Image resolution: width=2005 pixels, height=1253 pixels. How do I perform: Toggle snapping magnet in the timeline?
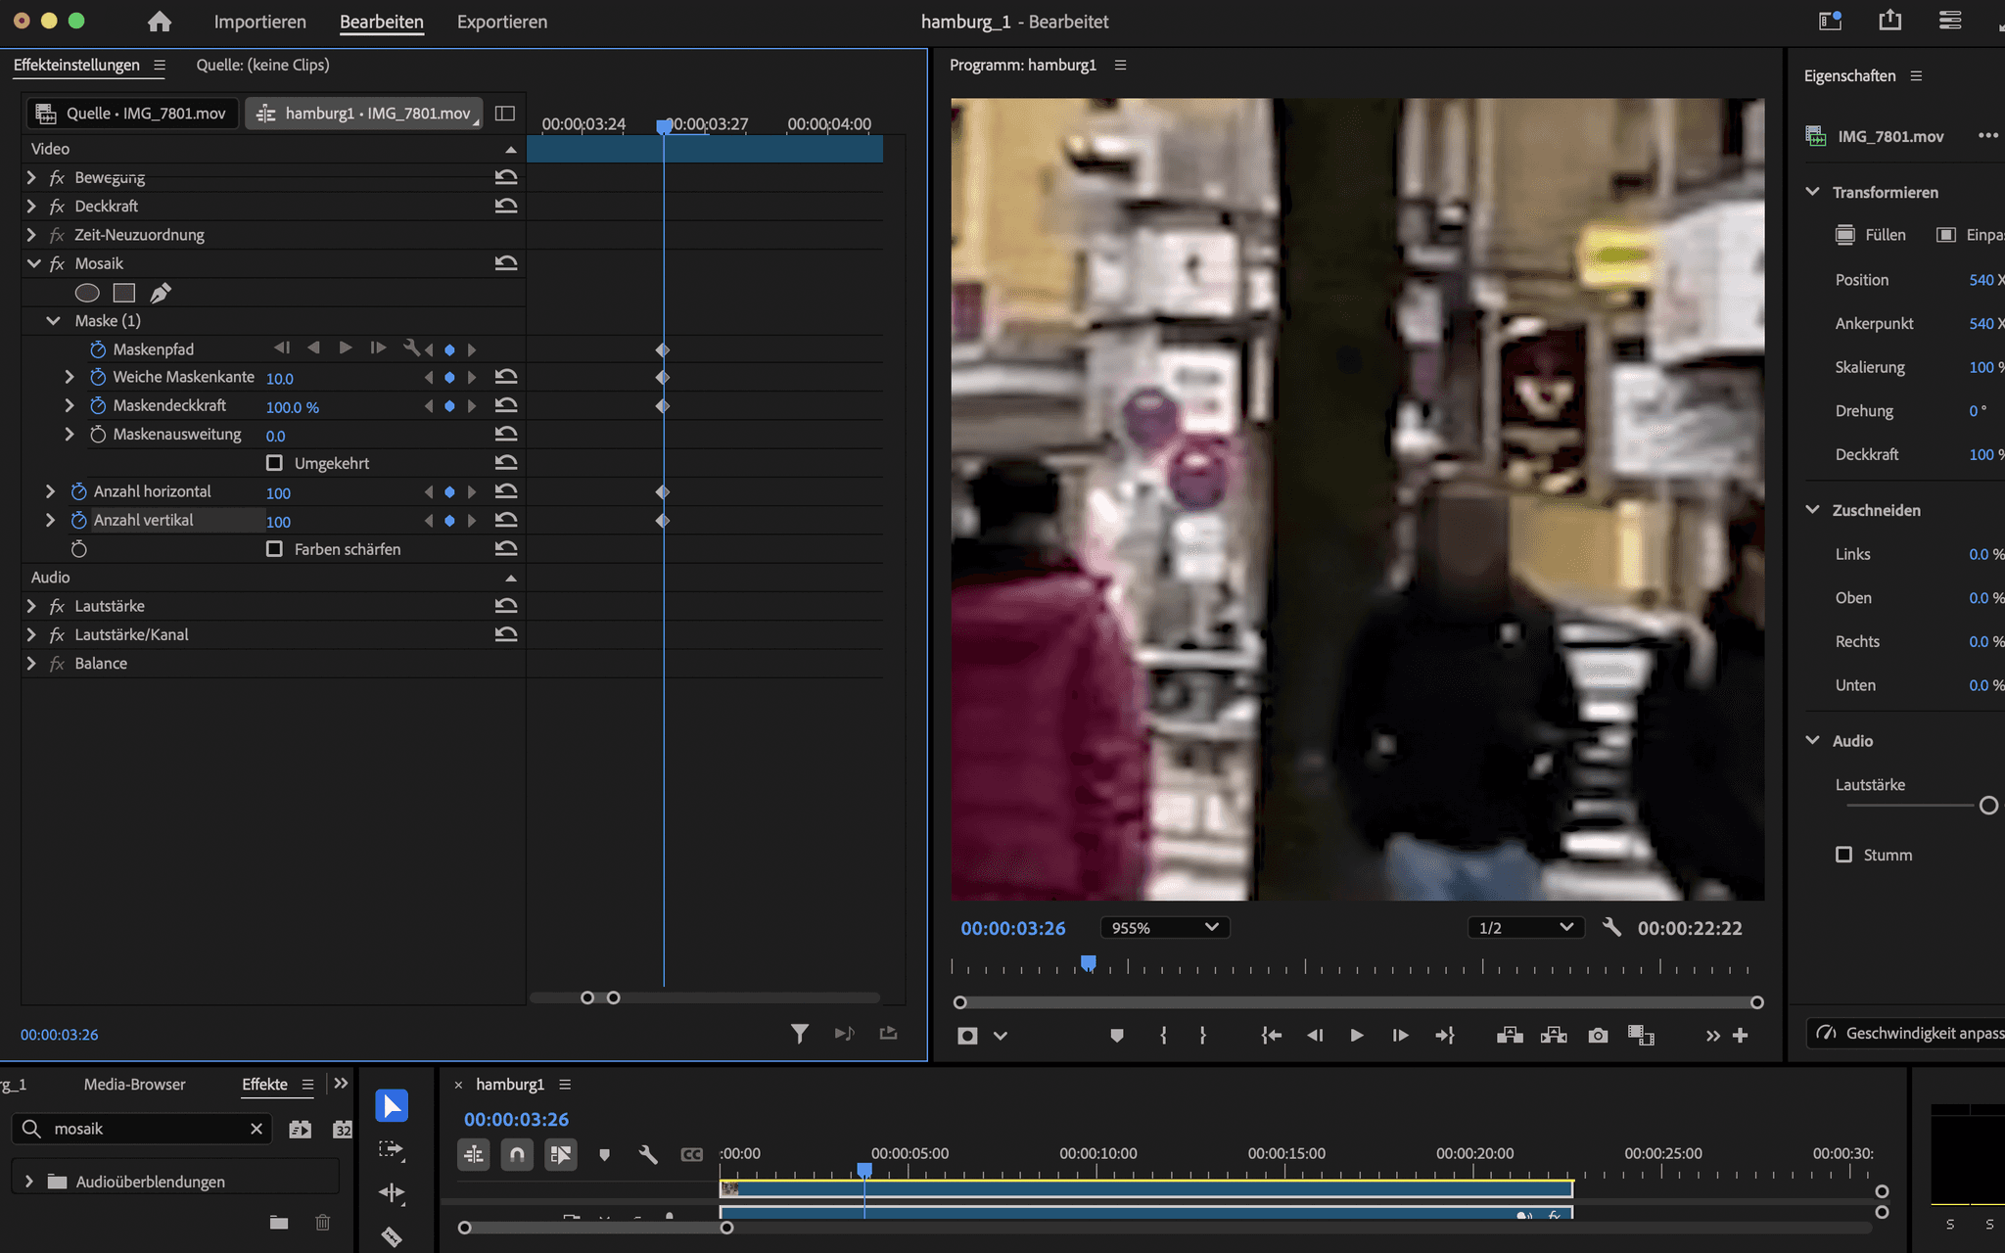click(517, 1155)
